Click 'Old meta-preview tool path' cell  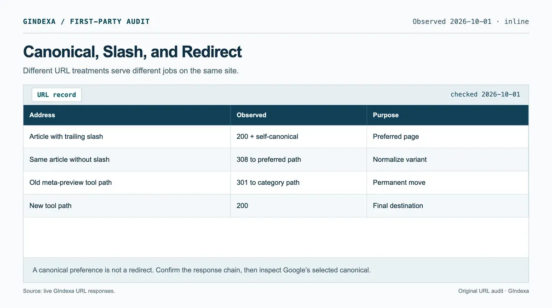click(127, 183)
